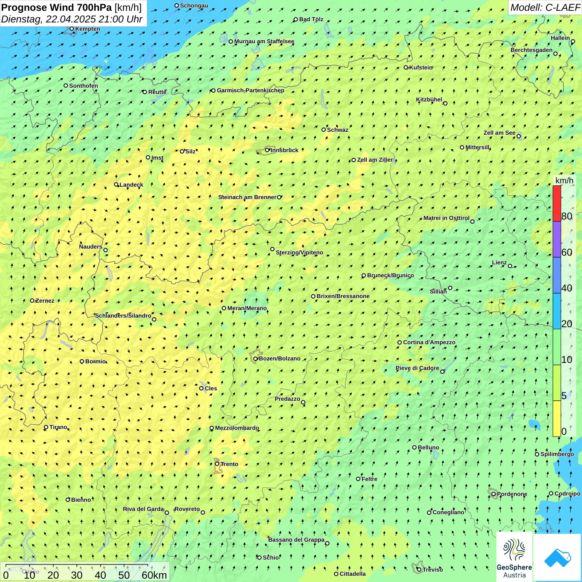Click the 'Garmisch-Partenkirchen' label
Screen dimensions: 582x582
[x=251, y=90]
